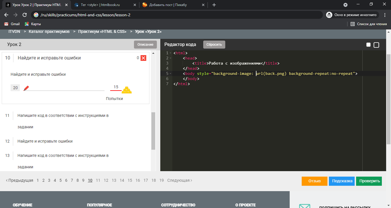
Task: Click the Google site info icon in address bar
Action: click(x=36, y=15)
